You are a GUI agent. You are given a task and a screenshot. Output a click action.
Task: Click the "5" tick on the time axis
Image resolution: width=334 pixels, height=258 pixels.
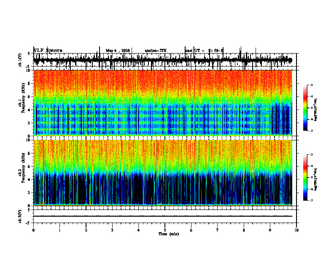[165, 230]
